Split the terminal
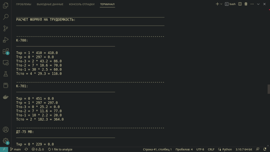This screenshot has width=270, height=152. pos(240,4)
